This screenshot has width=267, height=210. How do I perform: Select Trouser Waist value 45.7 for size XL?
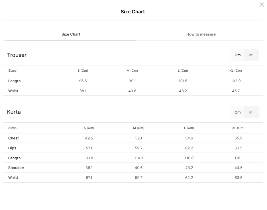[236, 91]
